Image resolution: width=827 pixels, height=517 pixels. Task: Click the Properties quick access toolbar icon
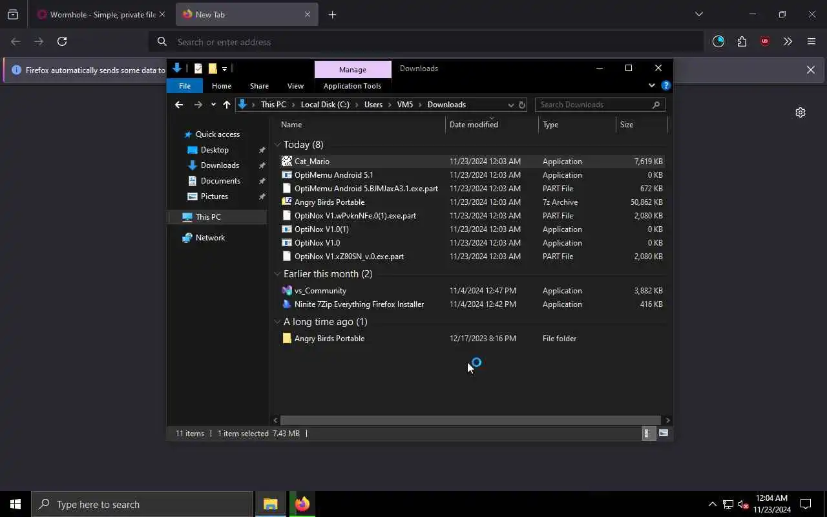pyautogui.click(x=198, y=69)
